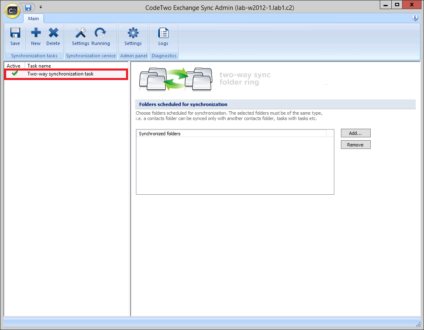This screenshot has width=424, height=330.
Task: Click the Task name column header
Action: pyautogui.click(x=76, y=66)
